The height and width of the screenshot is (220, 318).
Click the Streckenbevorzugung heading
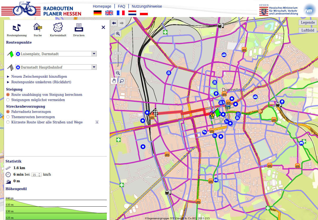[26, 106]
